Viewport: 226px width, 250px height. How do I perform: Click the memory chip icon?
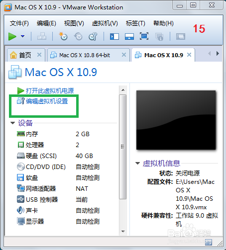[x=21, y=134]
